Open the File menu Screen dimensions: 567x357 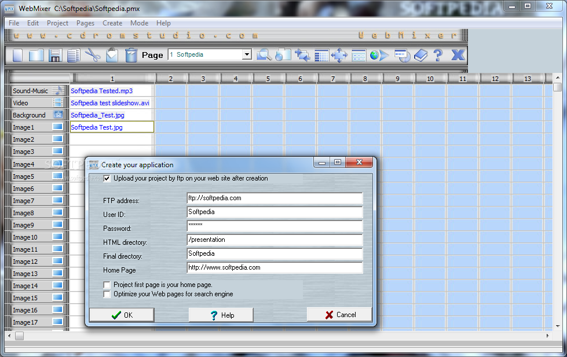[x=14, y=23]
